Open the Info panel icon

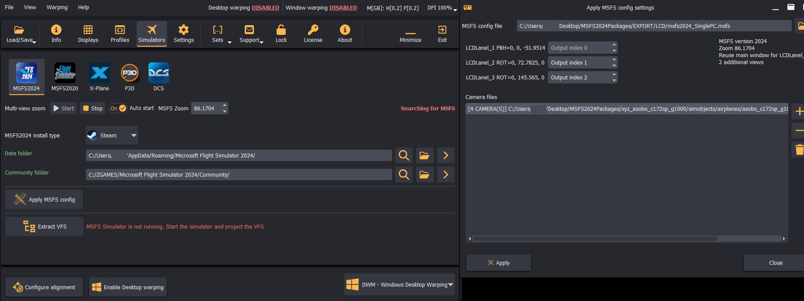tap(56, 34)
